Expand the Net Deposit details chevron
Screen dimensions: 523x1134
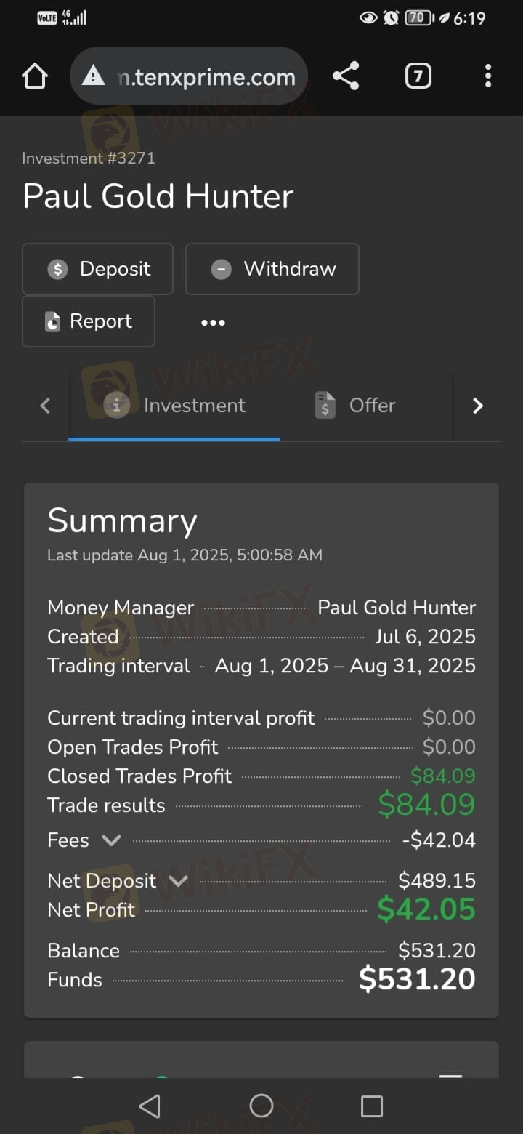coord(178,881)
